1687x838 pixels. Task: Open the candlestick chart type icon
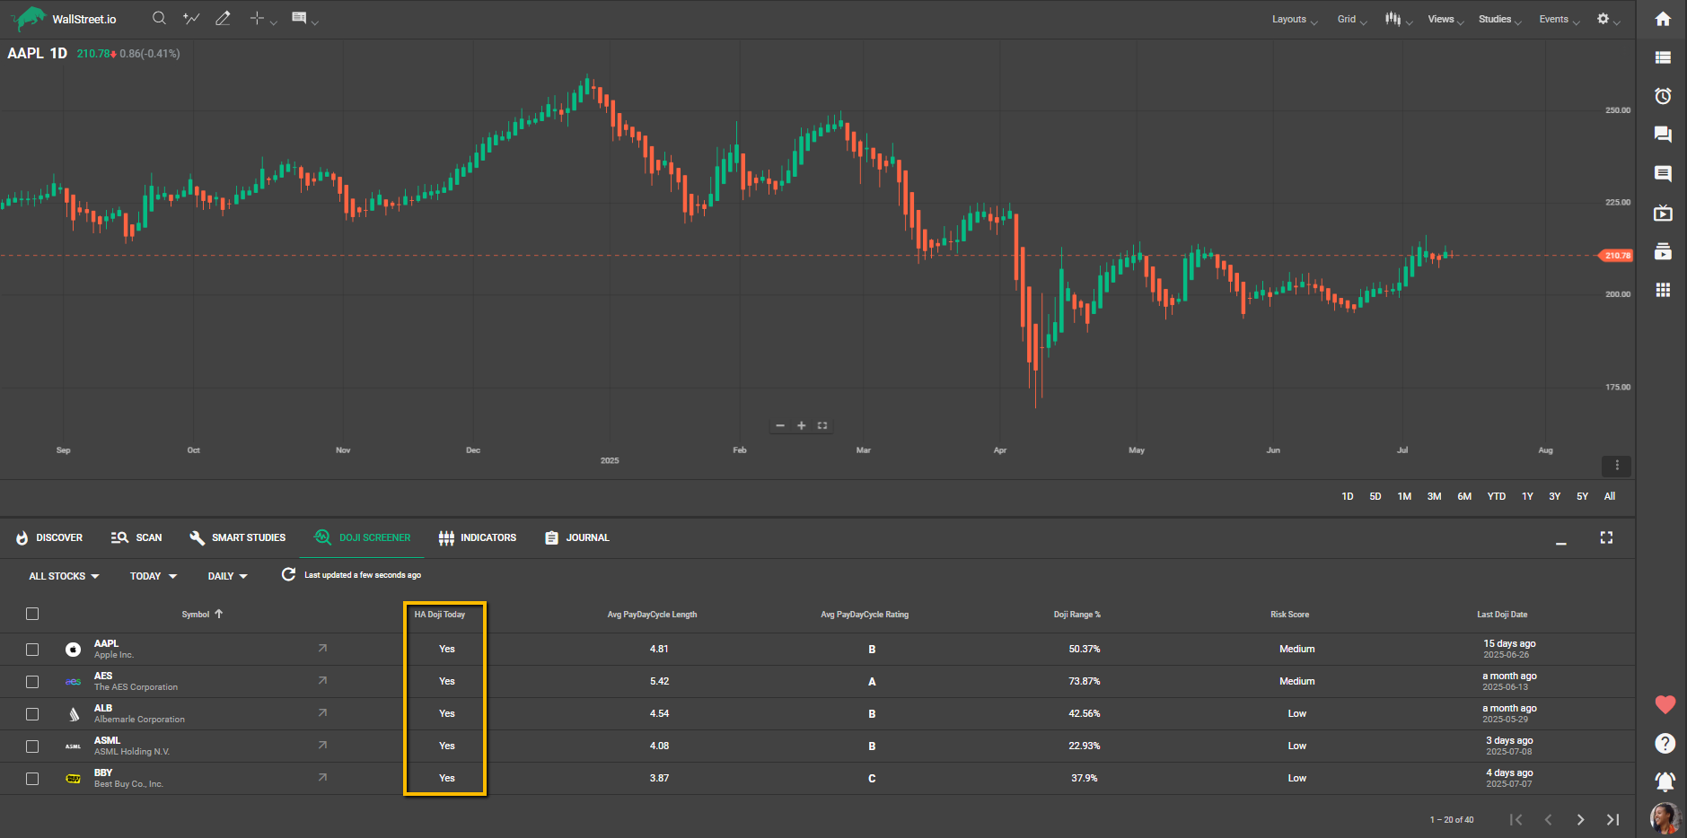(x=1393, y=19)
